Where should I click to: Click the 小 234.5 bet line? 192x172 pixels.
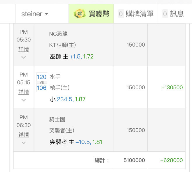(x=68, y=99)
